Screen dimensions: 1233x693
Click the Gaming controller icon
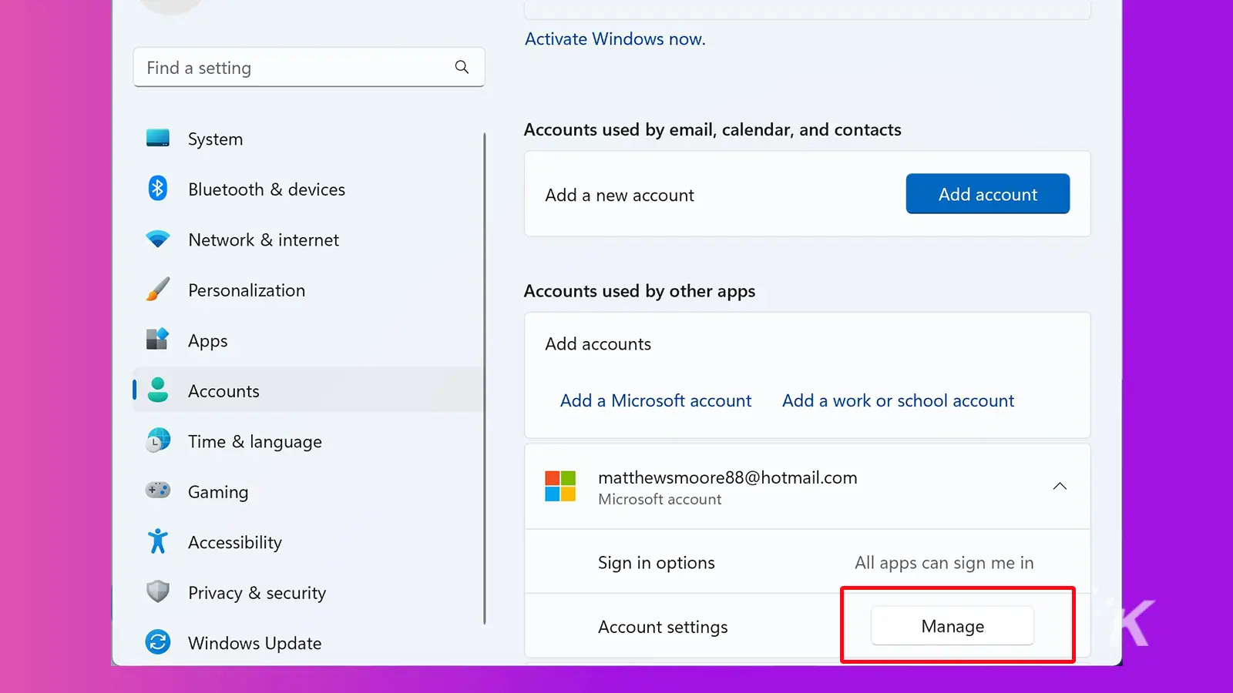158,490
